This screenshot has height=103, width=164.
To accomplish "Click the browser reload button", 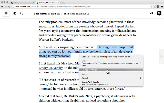I will 9,6.
